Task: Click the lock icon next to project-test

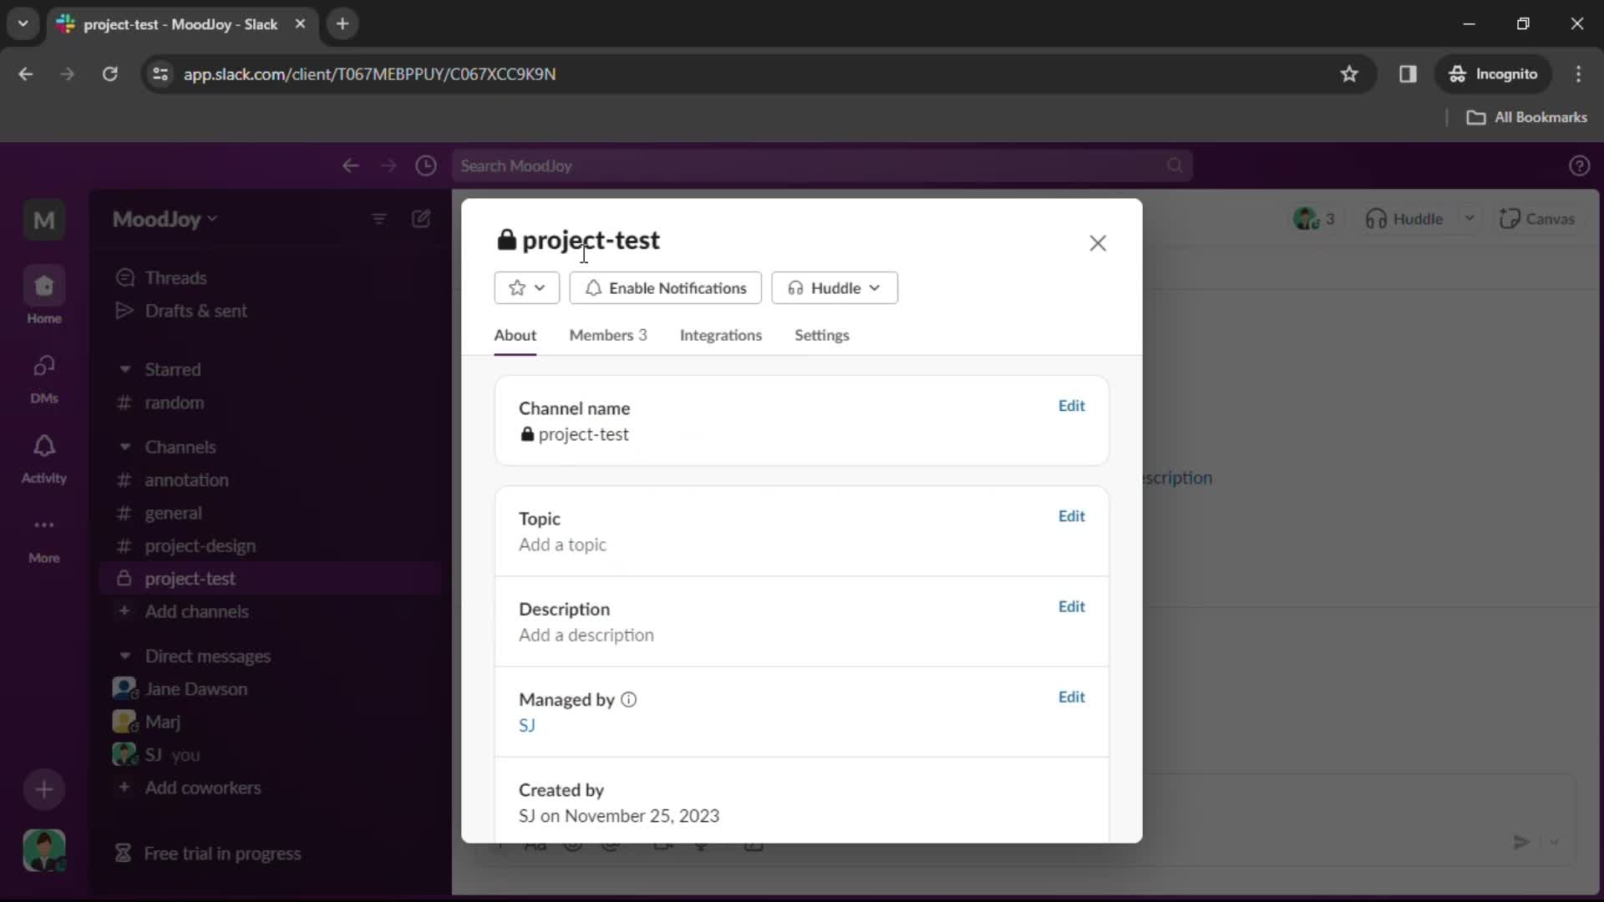Action: [x=507, y=240]
